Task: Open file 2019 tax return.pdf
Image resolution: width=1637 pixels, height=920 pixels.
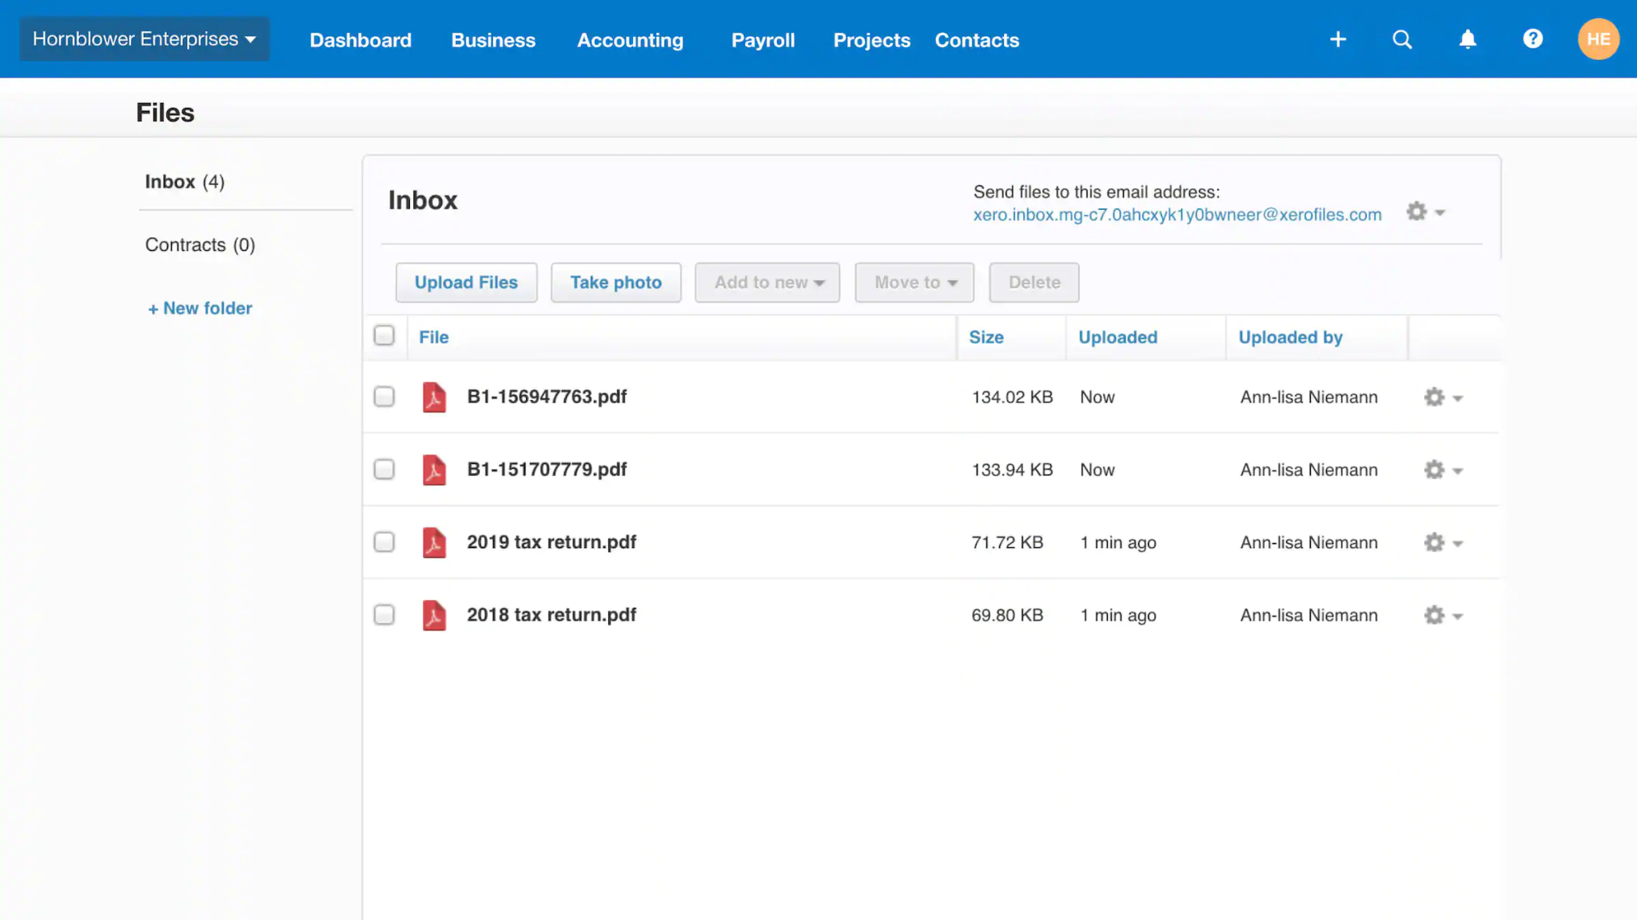Action: click(x=552, y=542)
